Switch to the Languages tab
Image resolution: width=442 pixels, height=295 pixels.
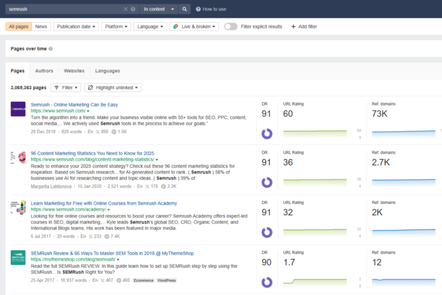(107, 71)
